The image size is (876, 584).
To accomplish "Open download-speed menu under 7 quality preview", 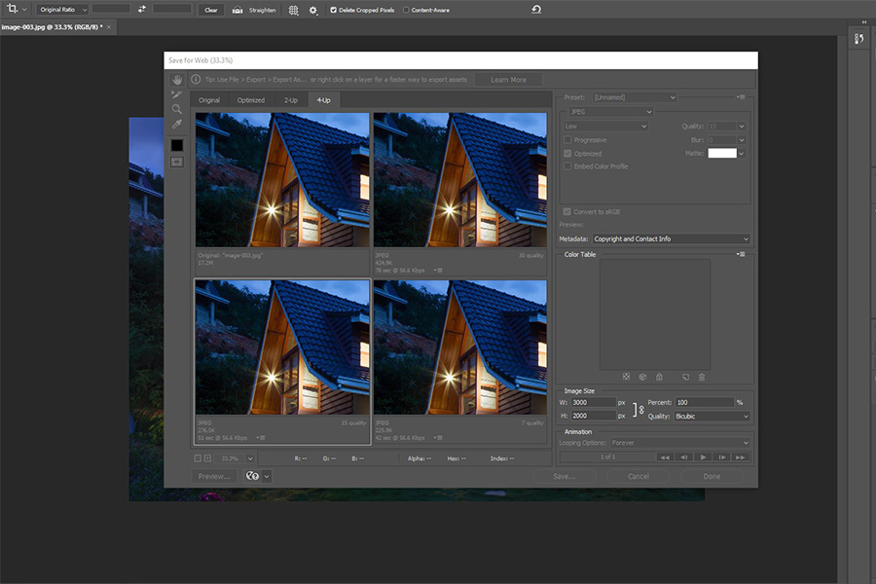I will coord(439,438).
